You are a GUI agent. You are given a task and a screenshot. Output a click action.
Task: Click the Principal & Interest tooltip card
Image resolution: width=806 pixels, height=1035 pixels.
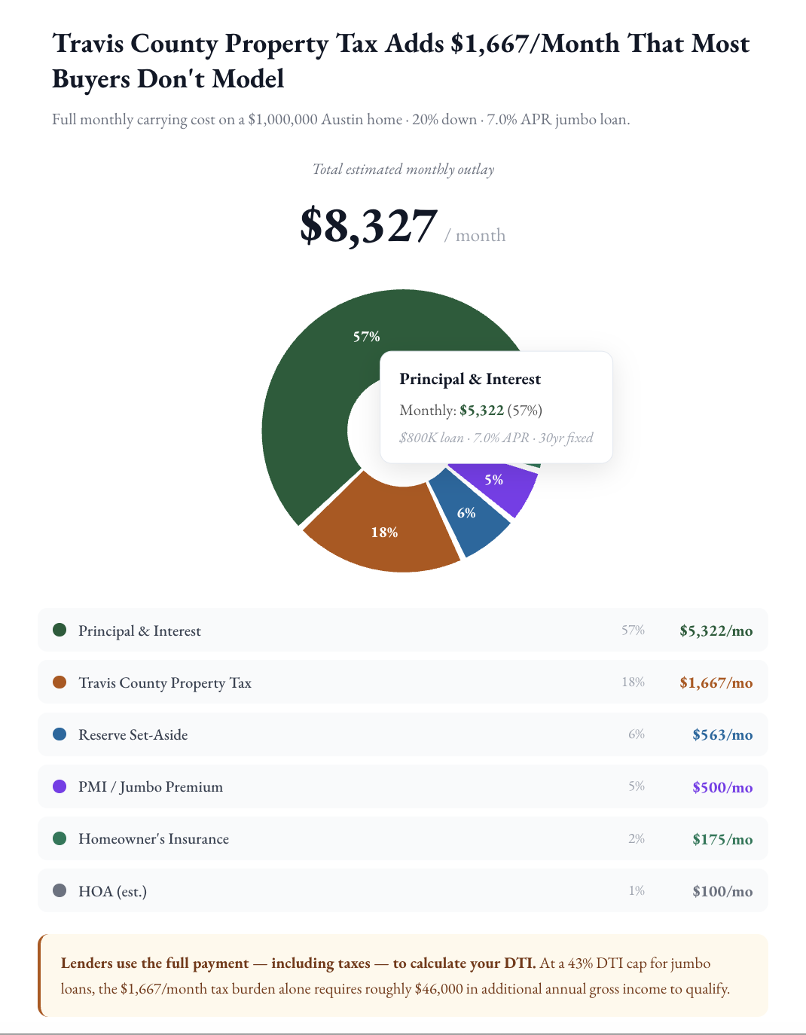(x=496, y=407)
